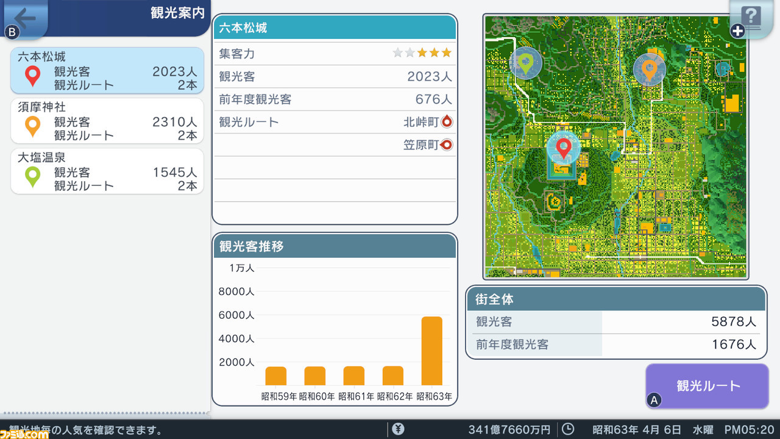
Task: Click the 街全体 panel header
Action: coord(616,299)
